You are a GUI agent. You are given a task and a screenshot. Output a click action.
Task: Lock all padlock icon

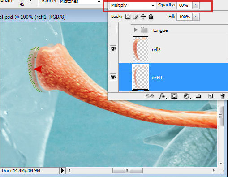(x=151, y=17)
